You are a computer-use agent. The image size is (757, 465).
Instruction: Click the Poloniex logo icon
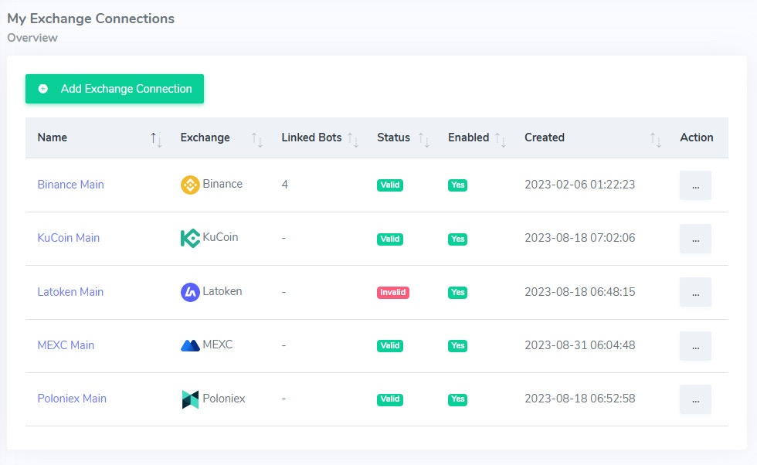point(190,399)
